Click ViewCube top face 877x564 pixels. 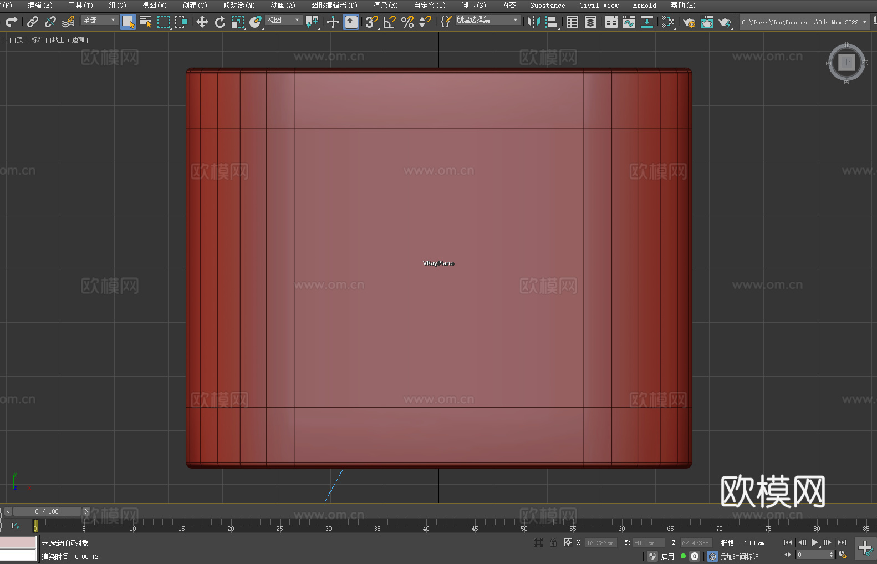coord(847,63)
